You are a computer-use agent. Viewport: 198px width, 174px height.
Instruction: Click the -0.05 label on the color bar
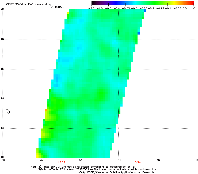point(177,9)
